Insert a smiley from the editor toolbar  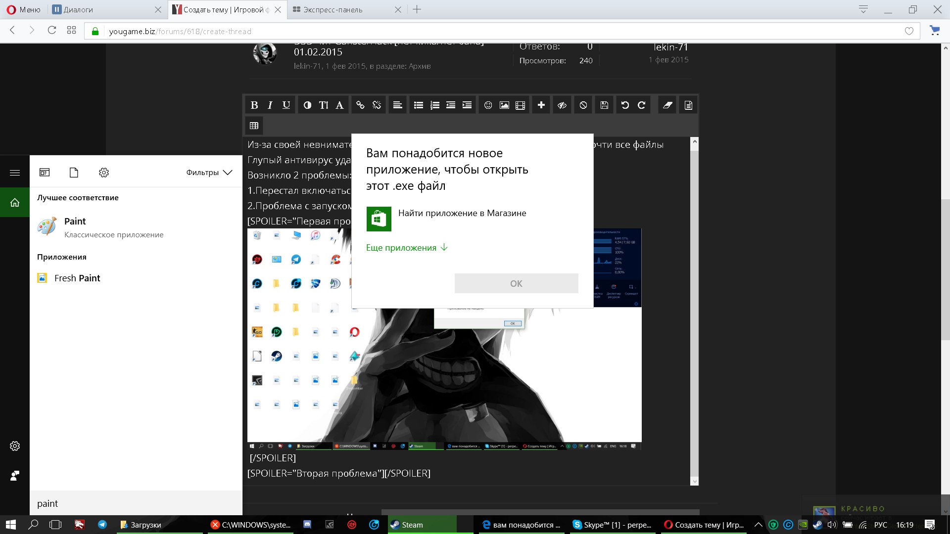488,105
